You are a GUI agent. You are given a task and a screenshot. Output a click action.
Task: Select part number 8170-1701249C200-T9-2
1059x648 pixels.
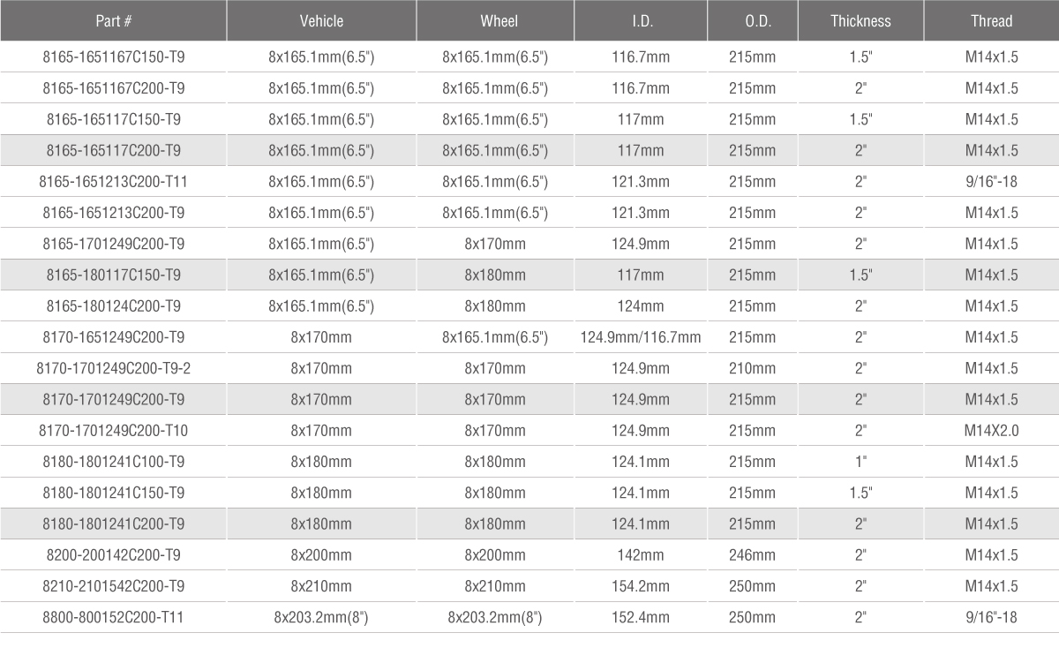click(114, 368)
